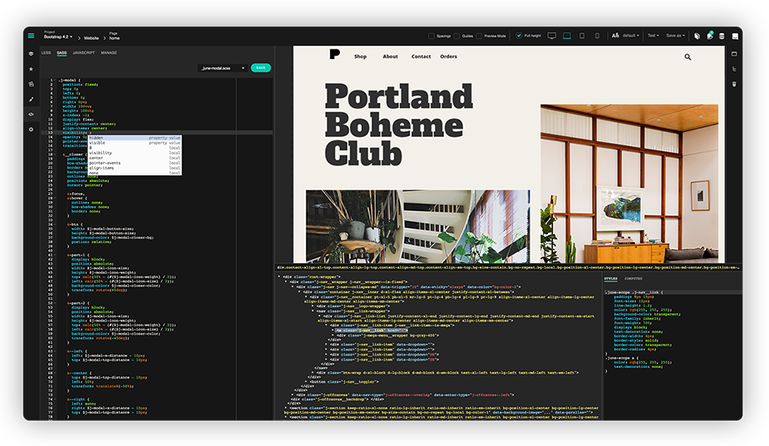This screenshot has height=446, width=769.
Task: Enable the Spacings checkbox
Action: (x=431, y=36)
